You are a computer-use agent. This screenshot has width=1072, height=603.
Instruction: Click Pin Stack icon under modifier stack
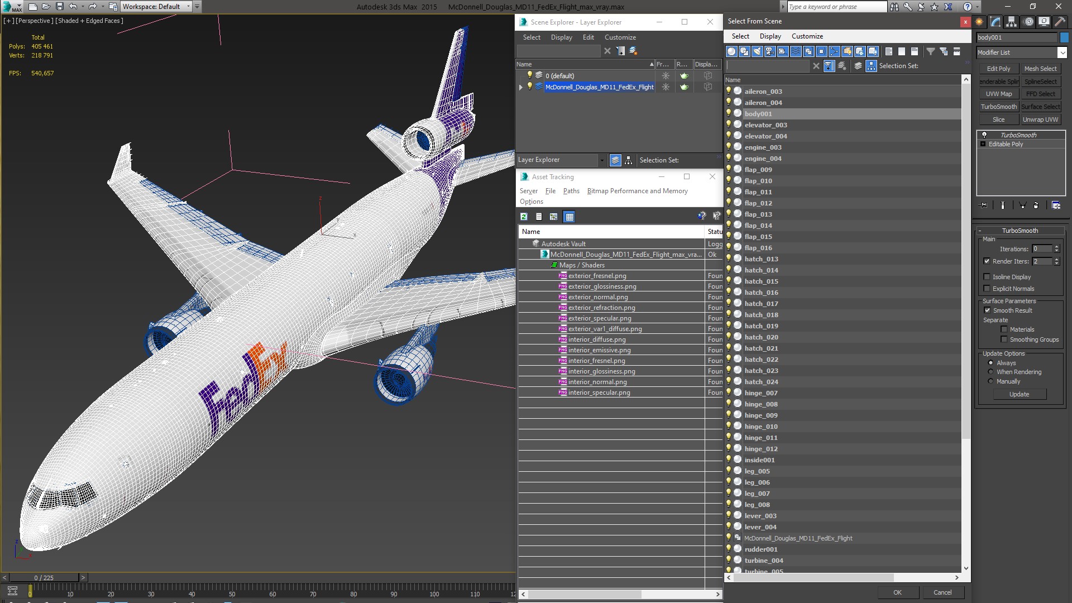(984, 205)
